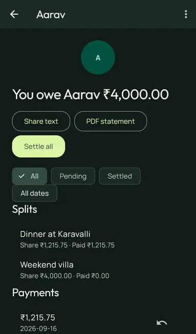The height and width of the screenshot is (334, 196).
Task: Click the Splits section heading
Action: tap(24, 209)
